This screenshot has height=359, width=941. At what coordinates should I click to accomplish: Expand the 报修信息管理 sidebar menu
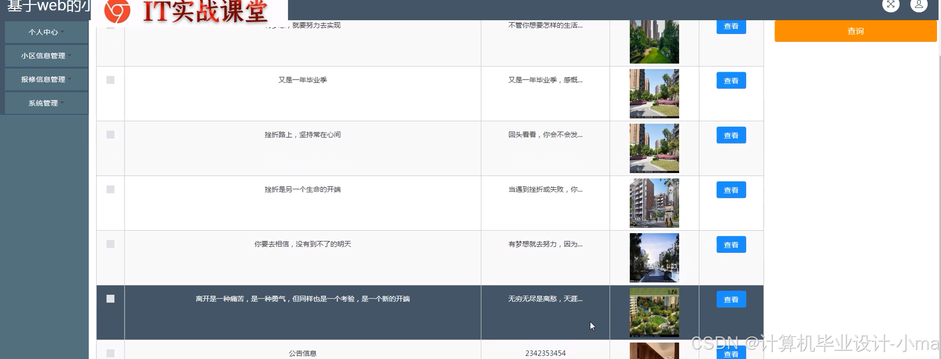point(46,79)
